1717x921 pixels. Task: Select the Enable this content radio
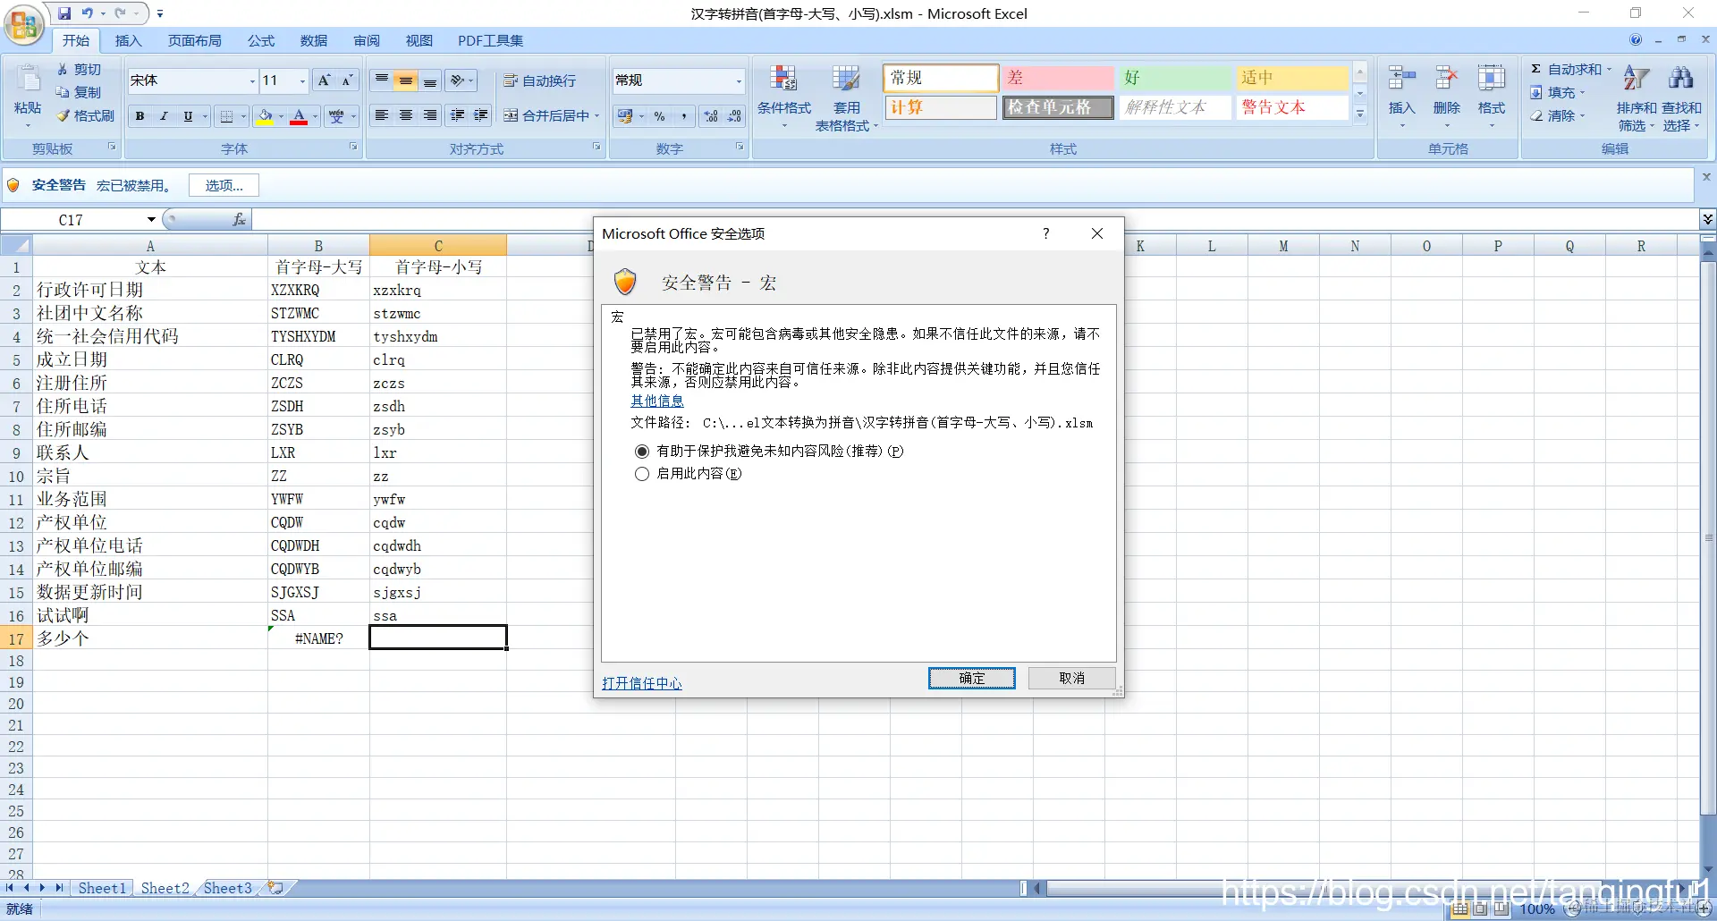tap(641, 474)
